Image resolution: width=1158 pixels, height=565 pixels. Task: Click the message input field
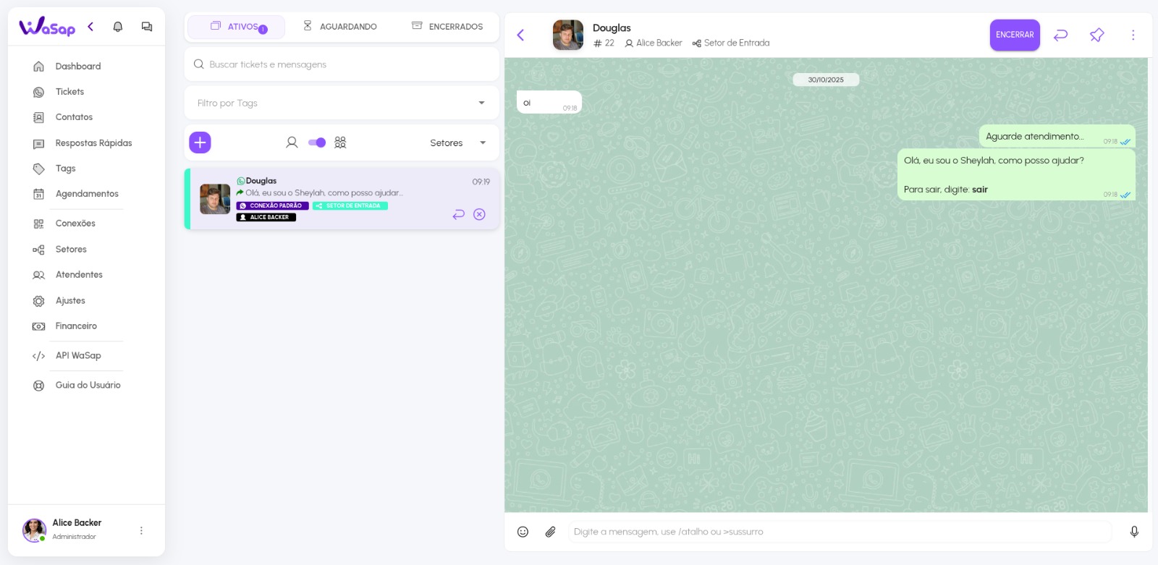pos(840,532)
